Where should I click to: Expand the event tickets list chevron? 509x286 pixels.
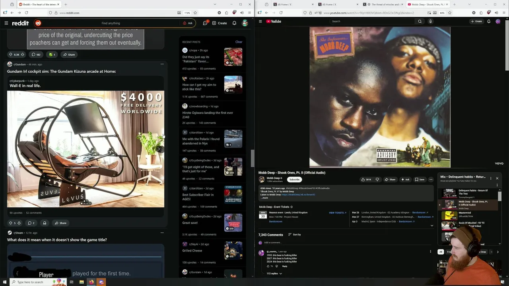click(x=432, y=226)
